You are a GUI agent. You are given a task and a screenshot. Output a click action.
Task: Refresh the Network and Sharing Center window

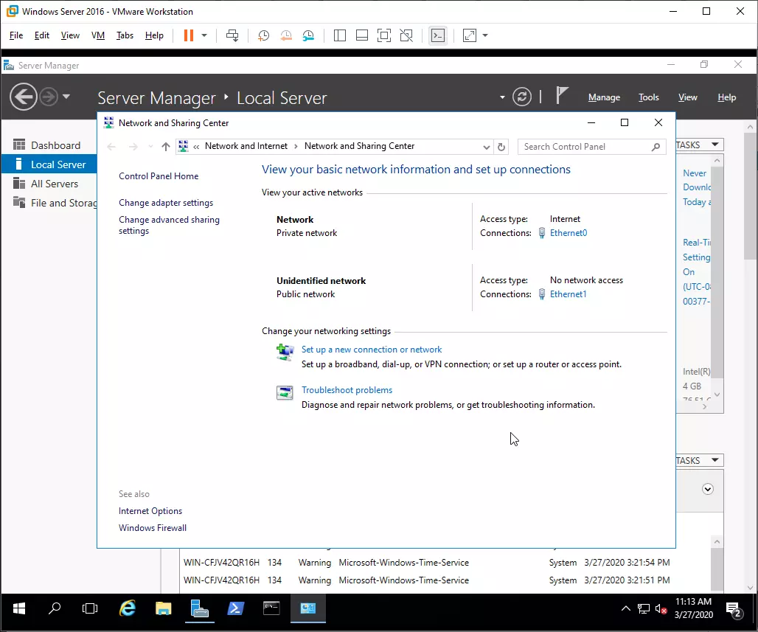pos(501,147)
